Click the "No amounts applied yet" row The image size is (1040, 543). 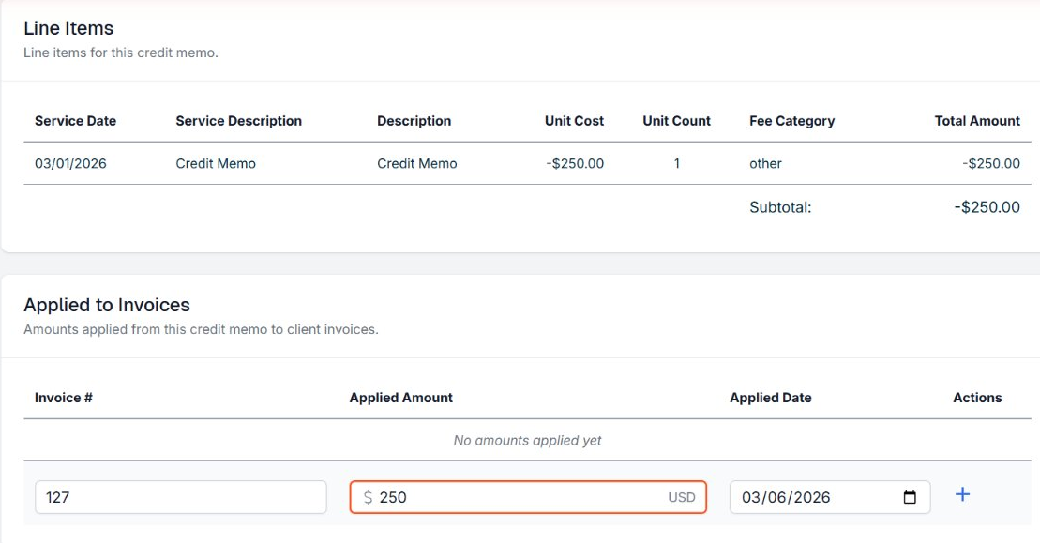[x=527, y=440]
